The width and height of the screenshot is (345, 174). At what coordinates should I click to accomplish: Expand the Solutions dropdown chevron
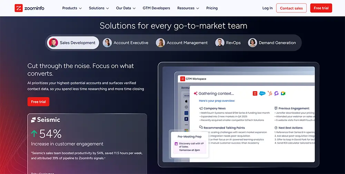click(107, 8)
